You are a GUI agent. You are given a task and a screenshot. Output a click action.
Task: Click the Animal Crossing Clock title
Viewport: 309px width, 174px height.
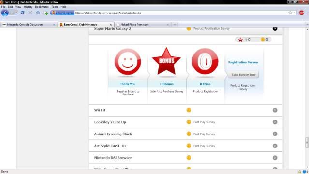pos(113,134)
